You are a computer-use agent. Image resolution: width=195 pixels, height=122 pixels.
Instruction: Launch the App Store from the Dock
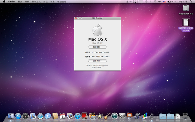18,116
